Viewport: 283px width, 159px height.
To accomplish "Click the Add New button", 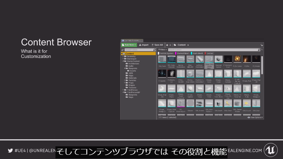I will coord(129,45).
